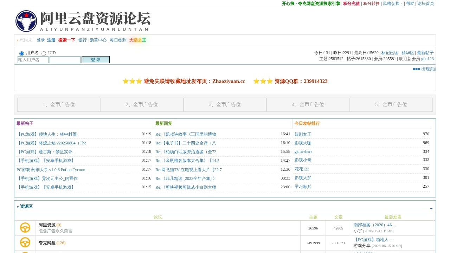Click the 阿里资源 forum steering-wheel icon

click(25, 228)
